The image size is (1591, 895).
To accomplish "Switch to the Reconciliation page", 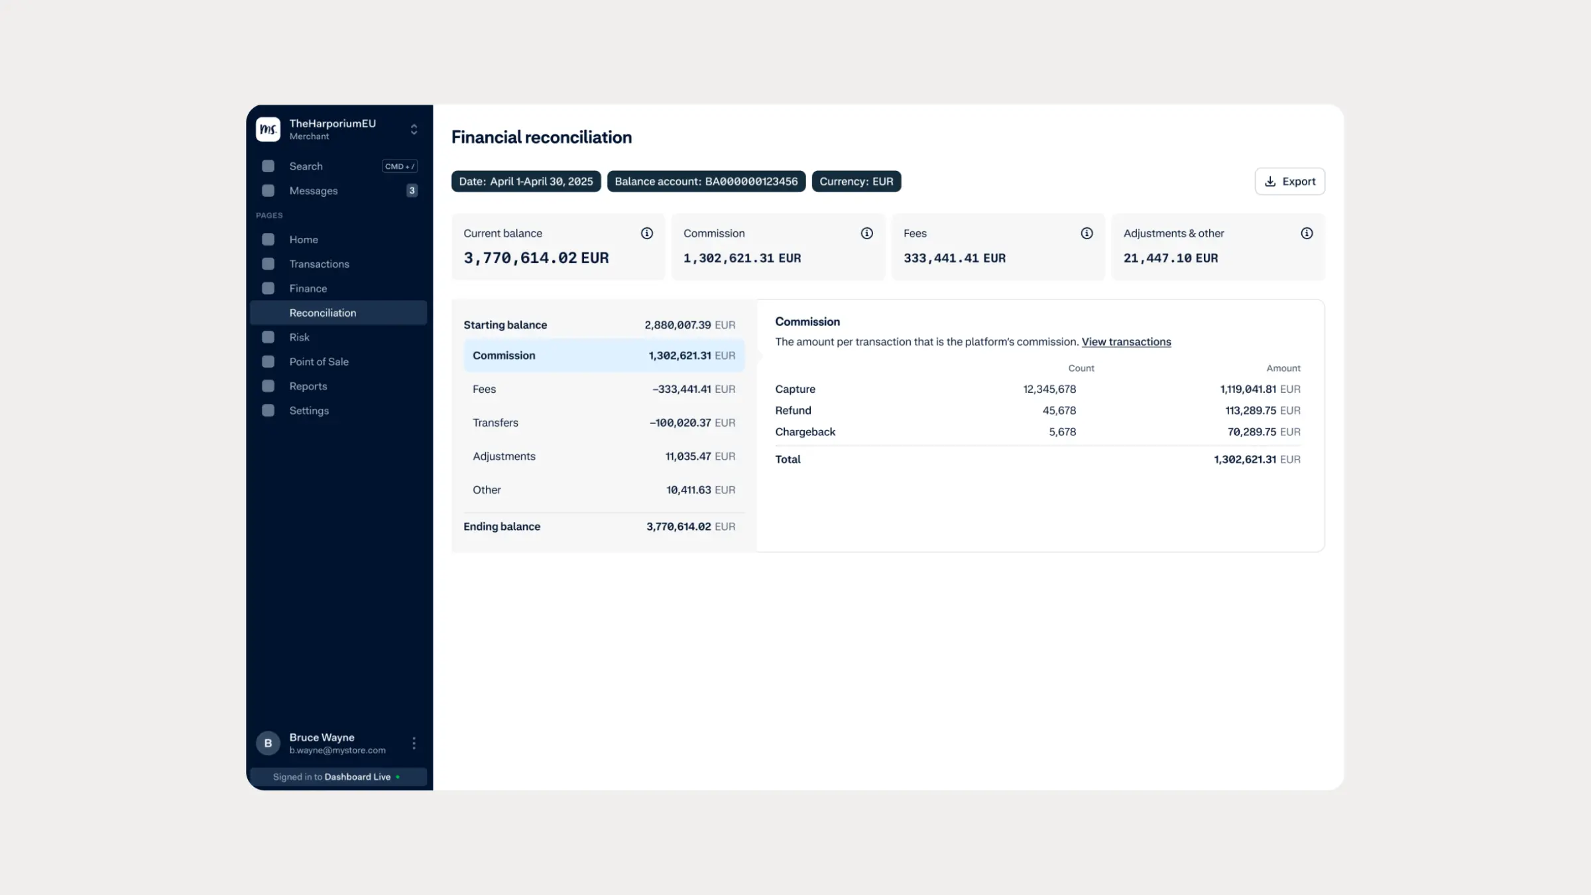I will point(323,312).
